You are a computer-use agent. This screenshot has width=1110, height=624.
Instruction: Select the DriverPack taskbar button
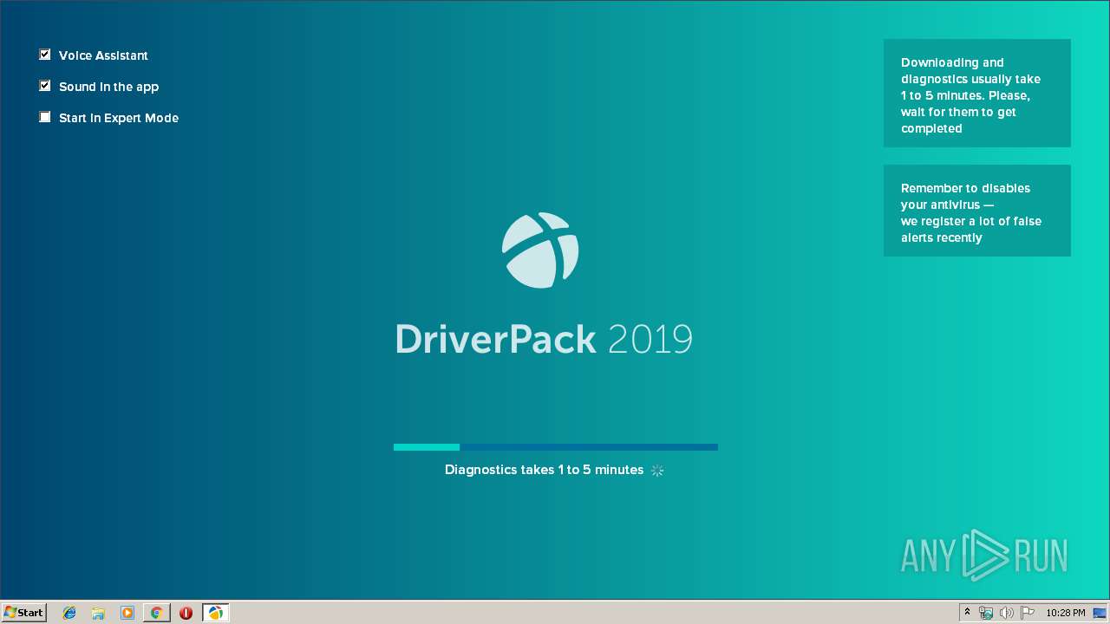[x=215, y=613]
